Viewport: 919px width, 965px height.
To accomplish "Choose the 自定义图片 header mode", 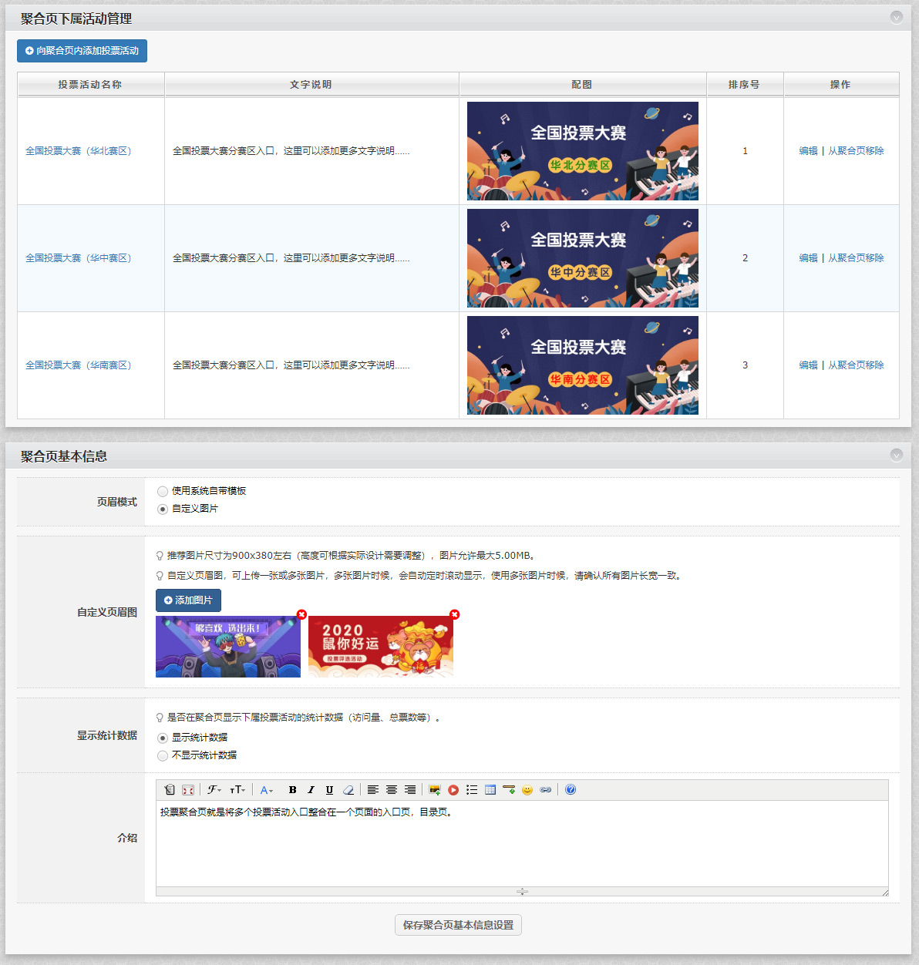I will click(163, 509).
